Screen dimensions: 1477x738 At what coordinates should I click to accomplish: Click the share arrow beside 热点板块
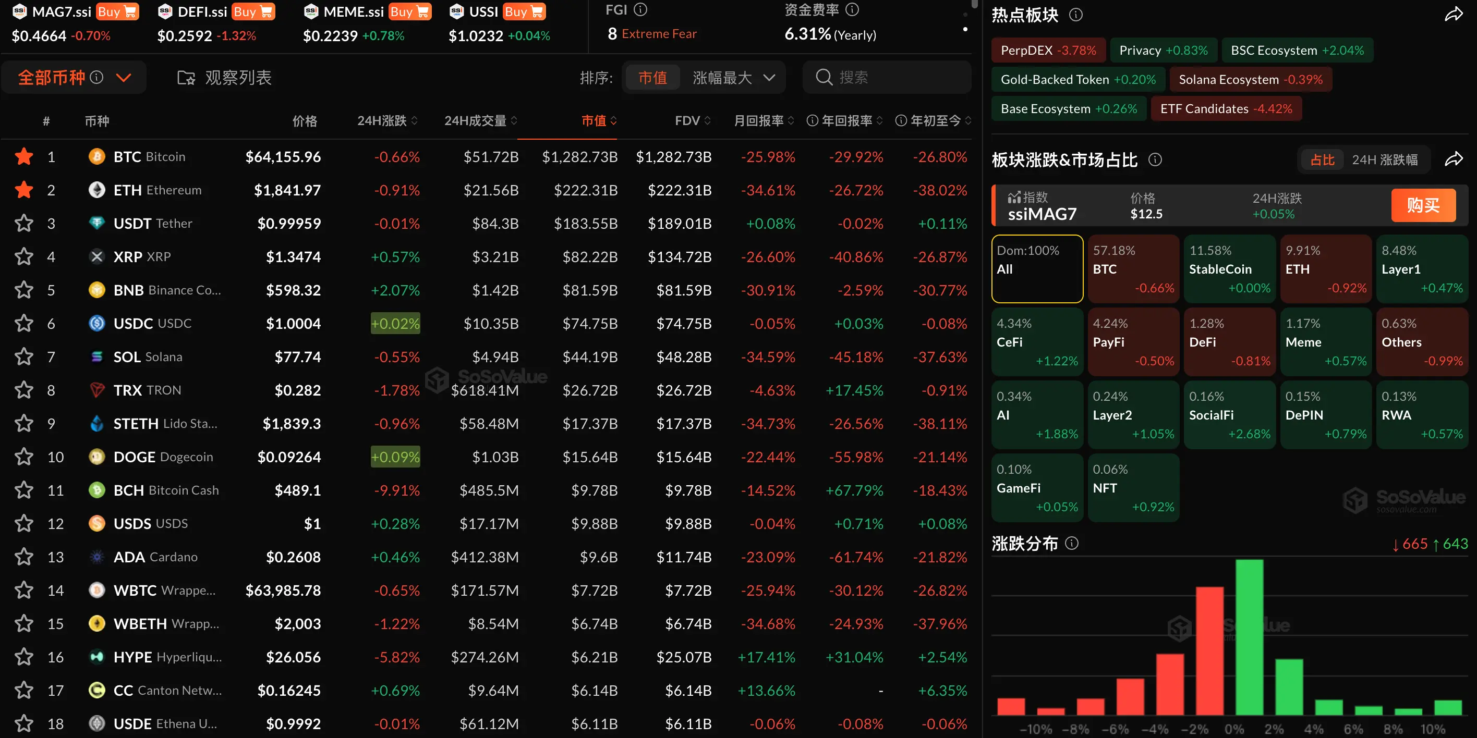coord(1454,14)
